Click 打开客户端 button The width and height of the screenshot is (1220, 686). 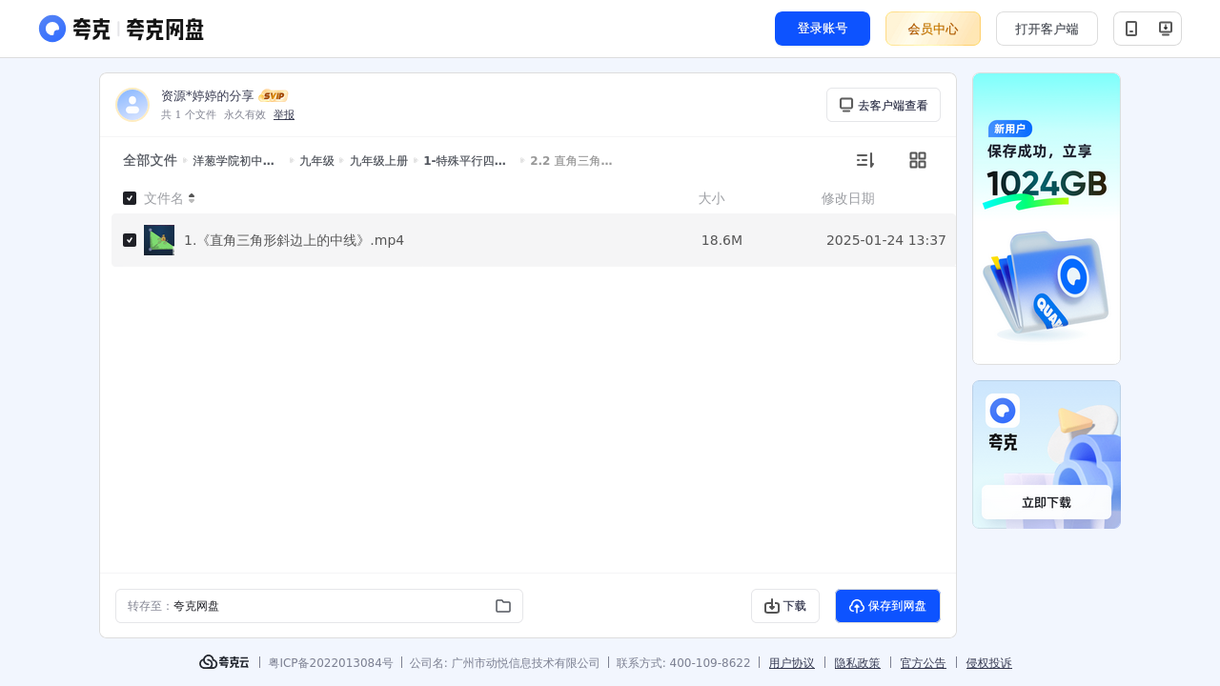(x=1047, y=29)
